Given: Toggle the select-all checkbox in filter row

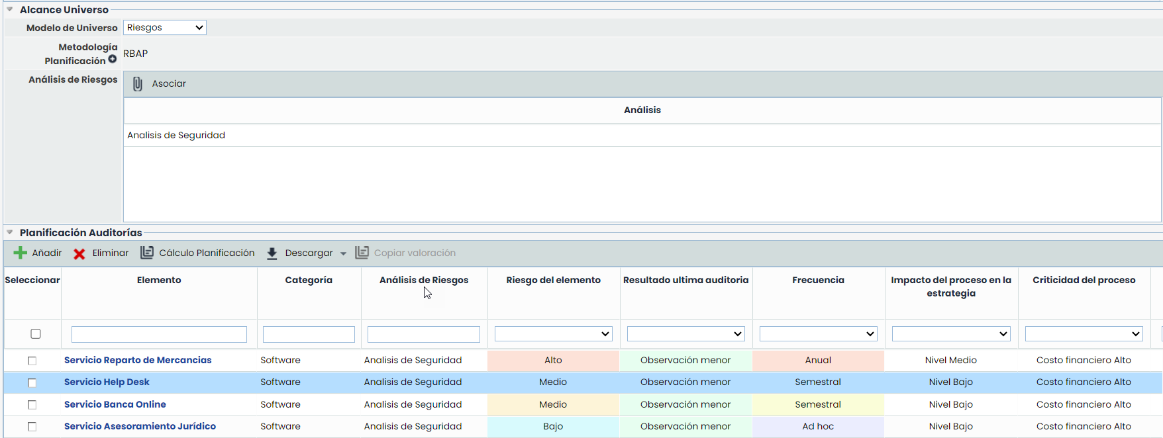Looking at the screenshot, I should coord(36,334).
